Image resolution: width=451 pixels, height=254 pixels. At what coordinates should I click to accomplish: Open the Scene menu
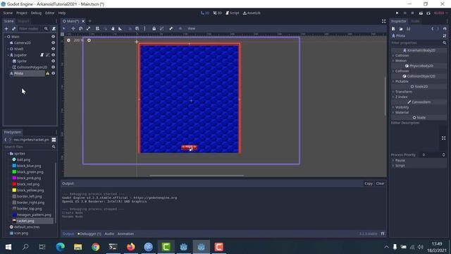tap(8, 13)
